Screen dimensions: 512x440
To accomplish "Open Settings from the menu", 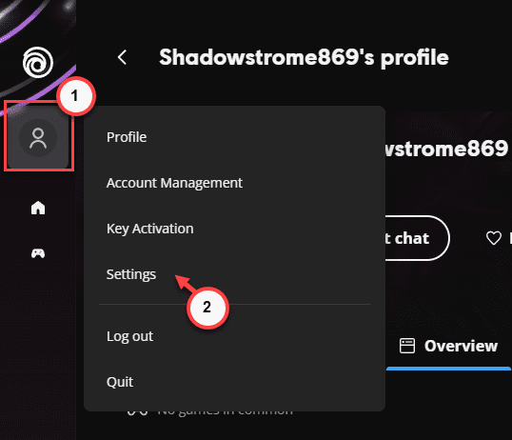I will point(131,274).
